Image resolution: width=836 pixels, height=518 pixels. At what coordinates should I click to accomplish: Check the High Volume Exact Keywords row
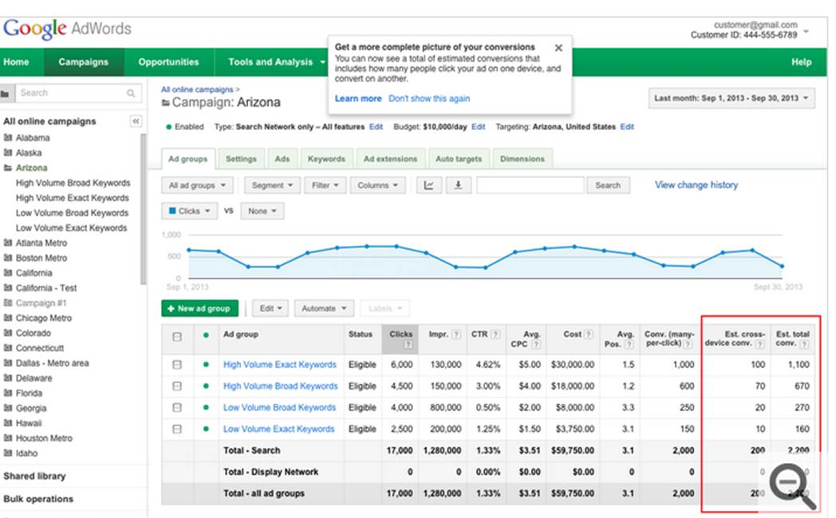(x=177, y=365)
